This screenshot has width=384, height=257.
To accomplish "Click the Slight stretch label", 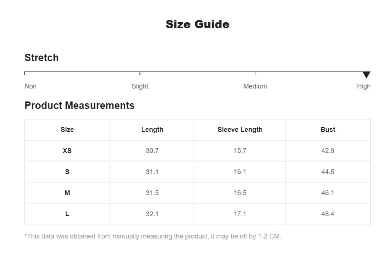I will (x=140, y=86).
